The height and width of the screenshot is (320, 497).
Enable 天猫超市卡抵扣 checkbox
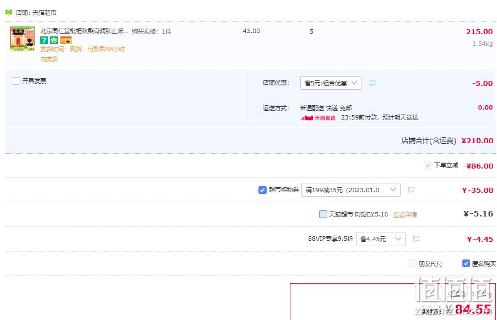[x=323, y=214]
